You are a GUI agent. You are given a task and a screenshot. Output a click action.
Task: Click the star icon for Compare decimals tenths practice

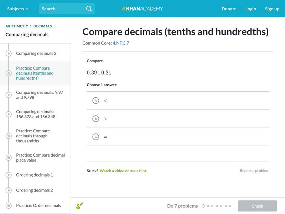(x=9, y=73)
